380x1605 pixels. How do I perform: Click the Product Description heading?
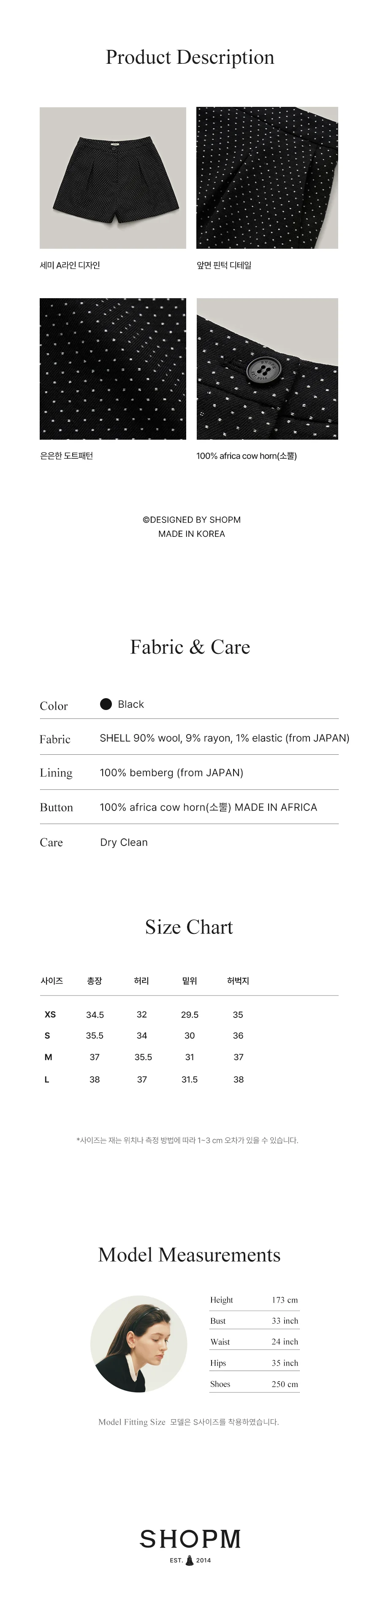[190, 57]
